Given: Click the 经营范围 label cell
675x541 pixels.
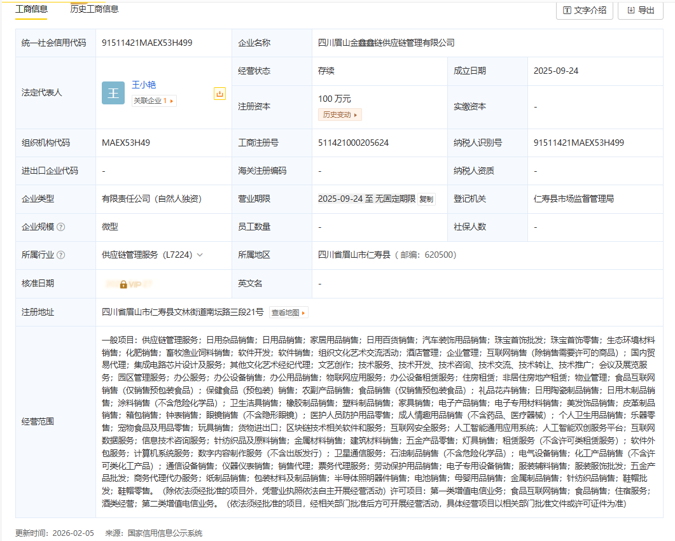Looking at the screenshot, I should pos(55,422).
